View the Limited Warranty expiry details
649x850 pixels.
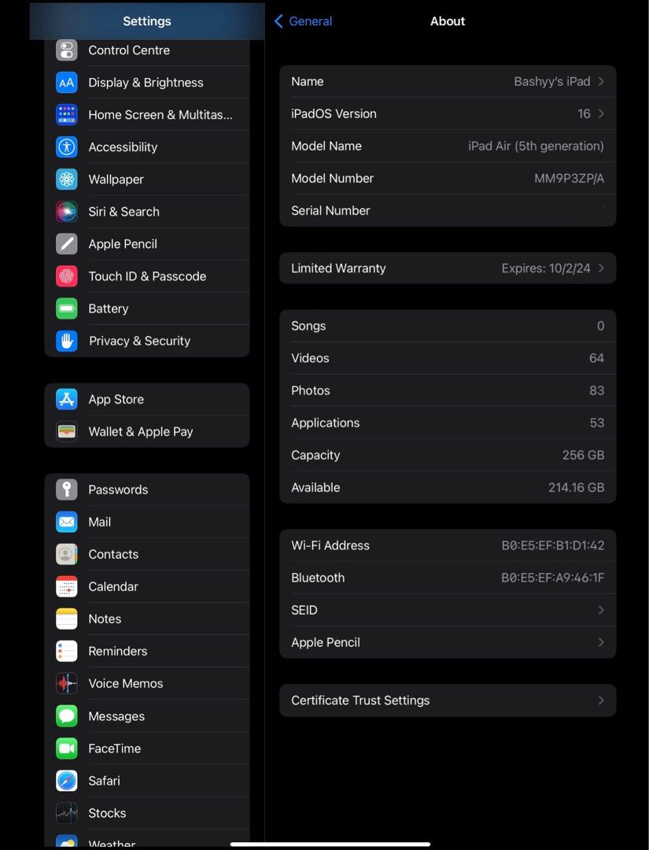(x=448, y=268)
